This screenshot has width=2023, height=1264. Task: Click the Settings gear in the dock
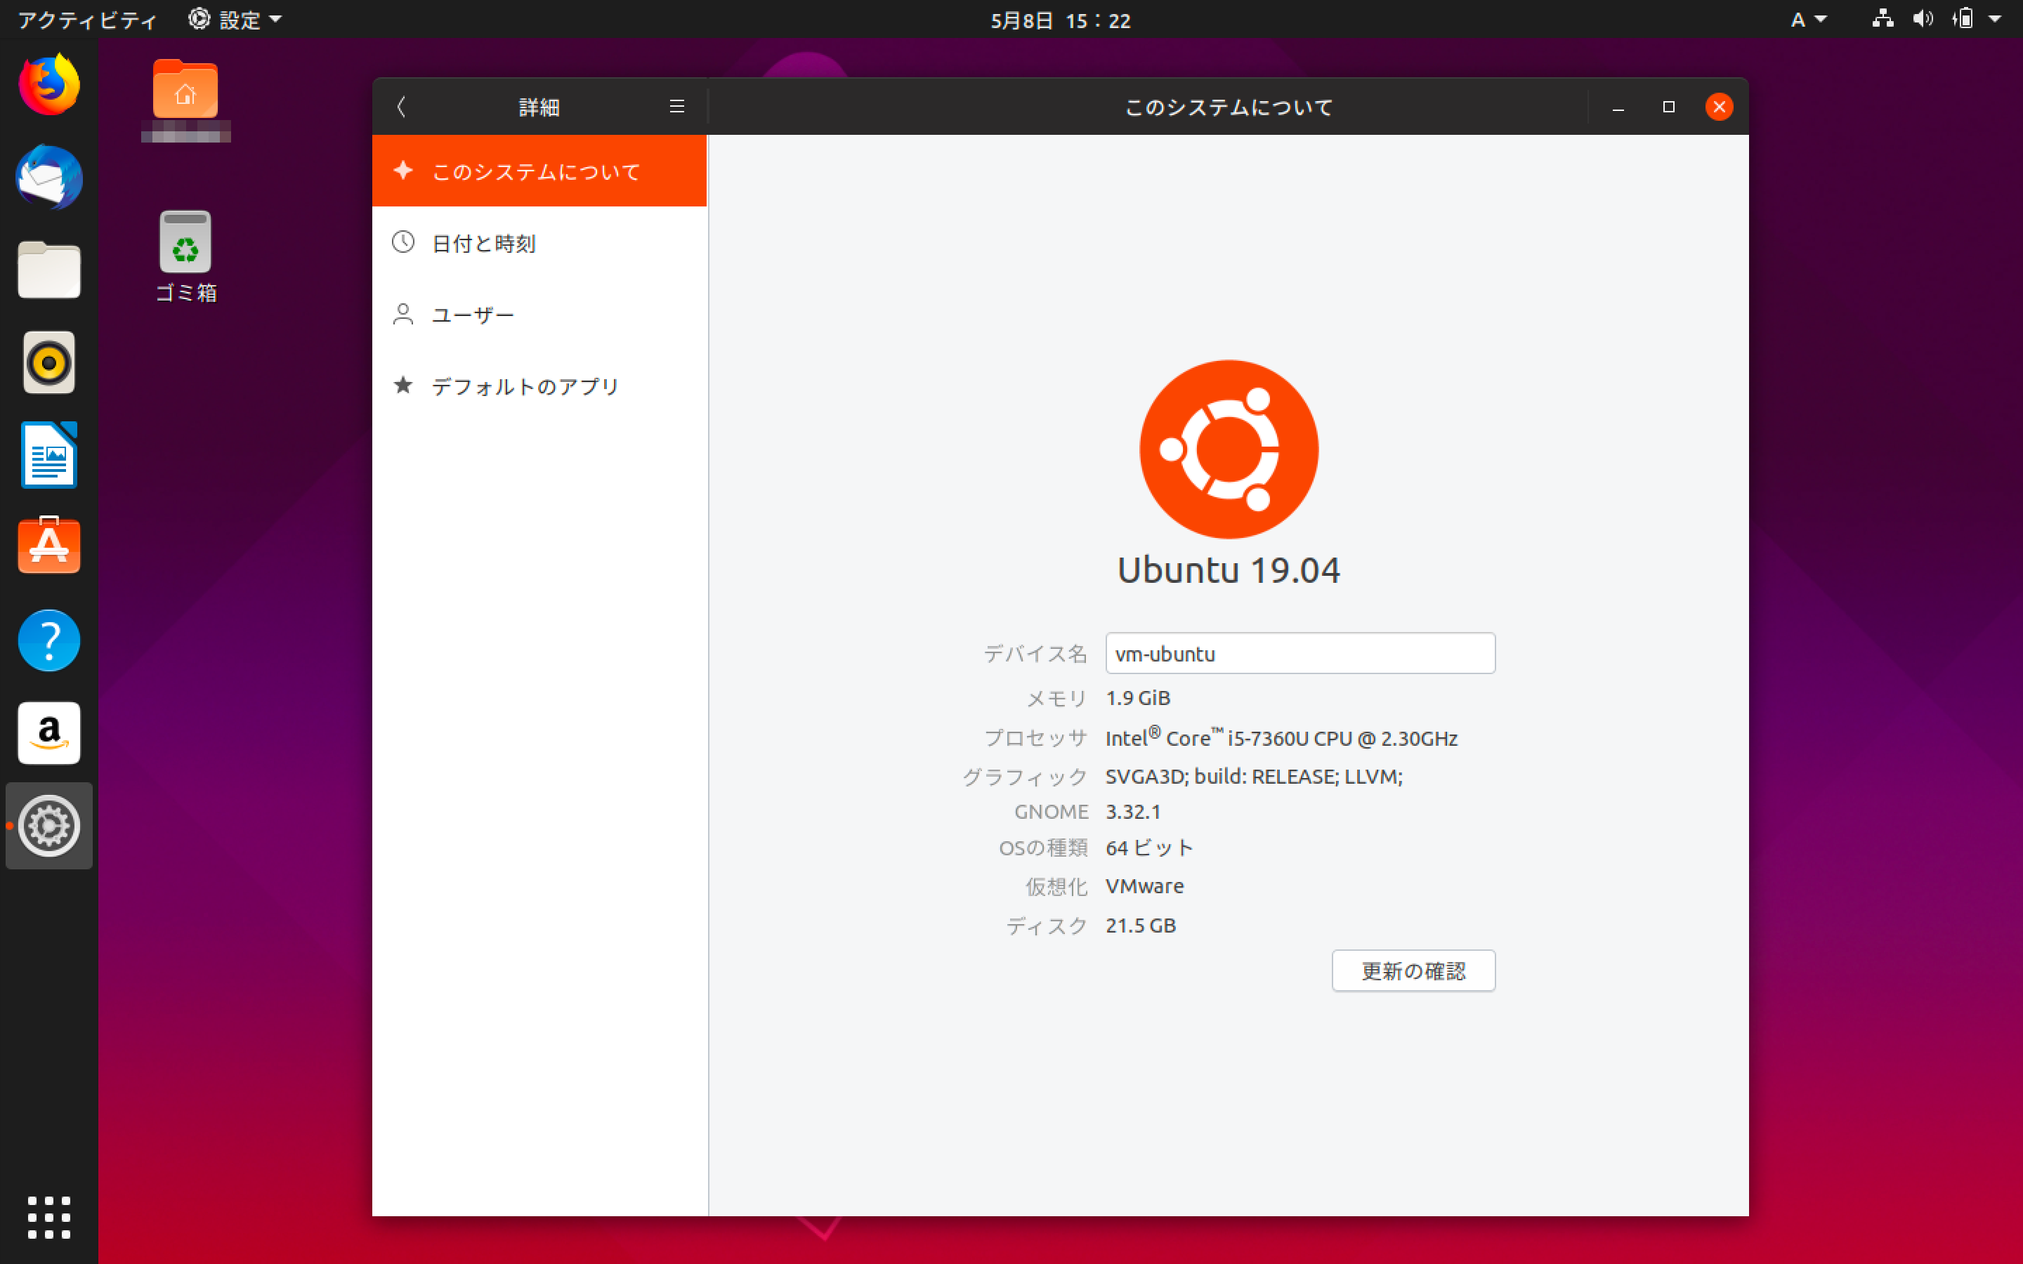tap(49, 826)
